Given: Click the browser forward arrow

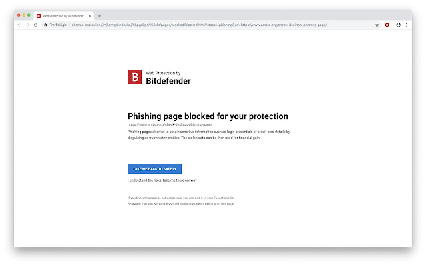Looking at the screenshot, I should (27, 25).
